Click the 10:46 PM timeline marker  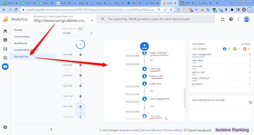point(80,55)
